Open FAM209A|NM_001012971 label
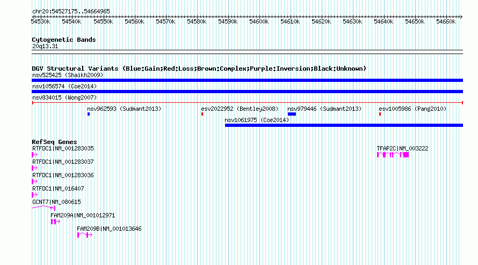This screenshot has width=478, height=265. point(83,215)
